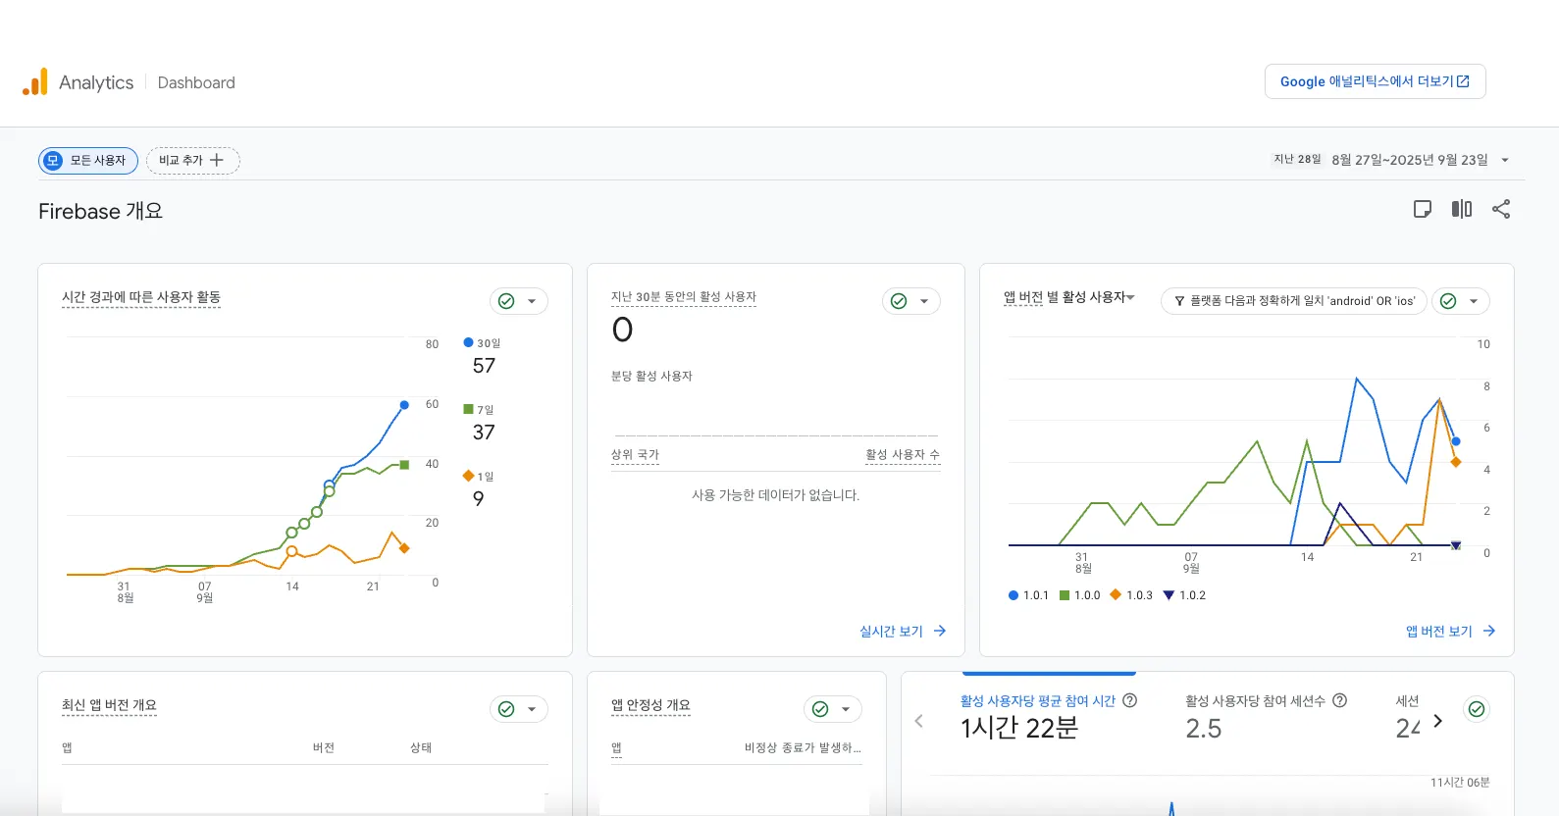
Task: Click the 실시간 보기 link
Action: (891, 631)
